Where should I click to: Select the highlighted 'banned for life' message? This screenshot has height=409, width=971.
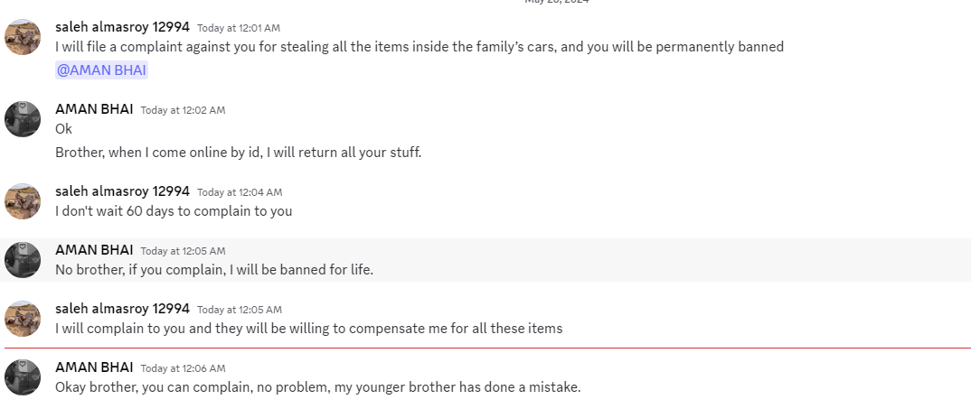click(214, 270)
